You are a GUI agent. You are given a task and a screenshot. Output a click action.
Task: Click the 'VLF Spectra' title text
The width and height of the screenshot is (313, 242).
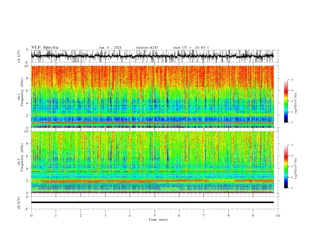coord(45,47)
